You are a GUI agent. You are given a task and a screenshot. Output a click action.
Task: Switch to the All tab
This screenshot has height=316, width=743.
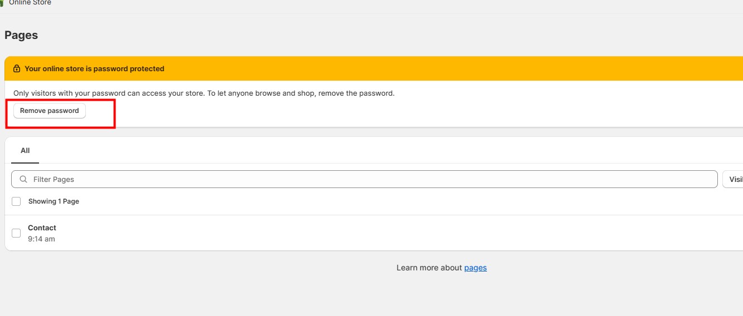click(25, 151)
